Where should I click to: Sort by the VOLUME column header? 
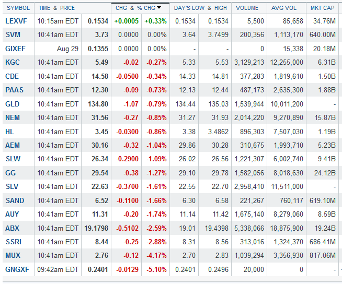(247, 8)
